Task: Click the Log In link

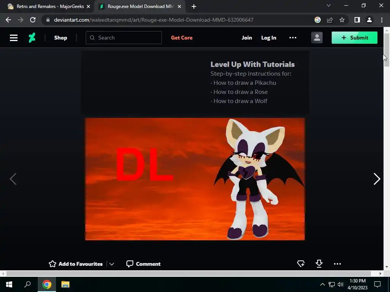Action: [269, 38]
